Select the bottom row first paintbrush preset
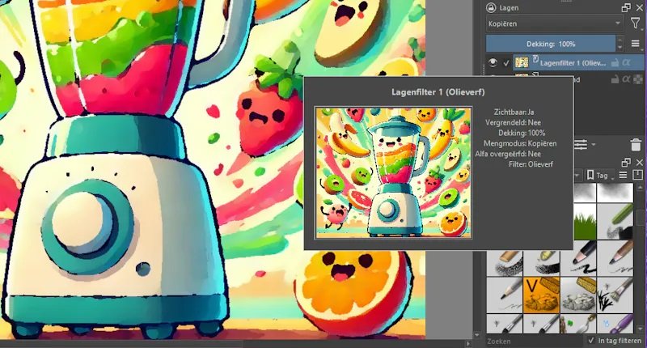 505,323
